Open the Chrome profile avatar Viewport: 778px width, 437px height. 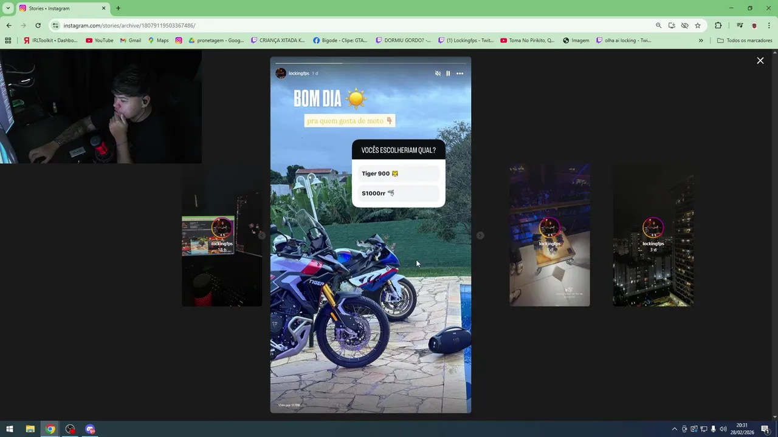pos(754,25)
